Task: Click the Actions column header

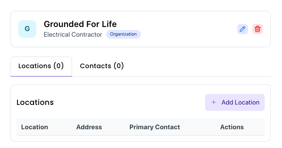Action: [232, 127]
